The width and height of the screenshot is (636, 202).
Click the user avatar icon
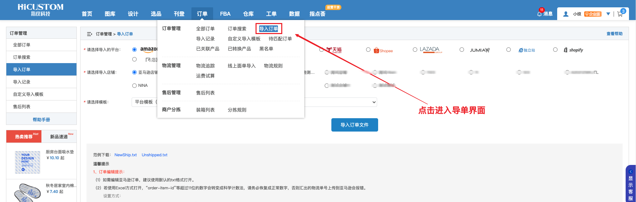tap(566, 14)
